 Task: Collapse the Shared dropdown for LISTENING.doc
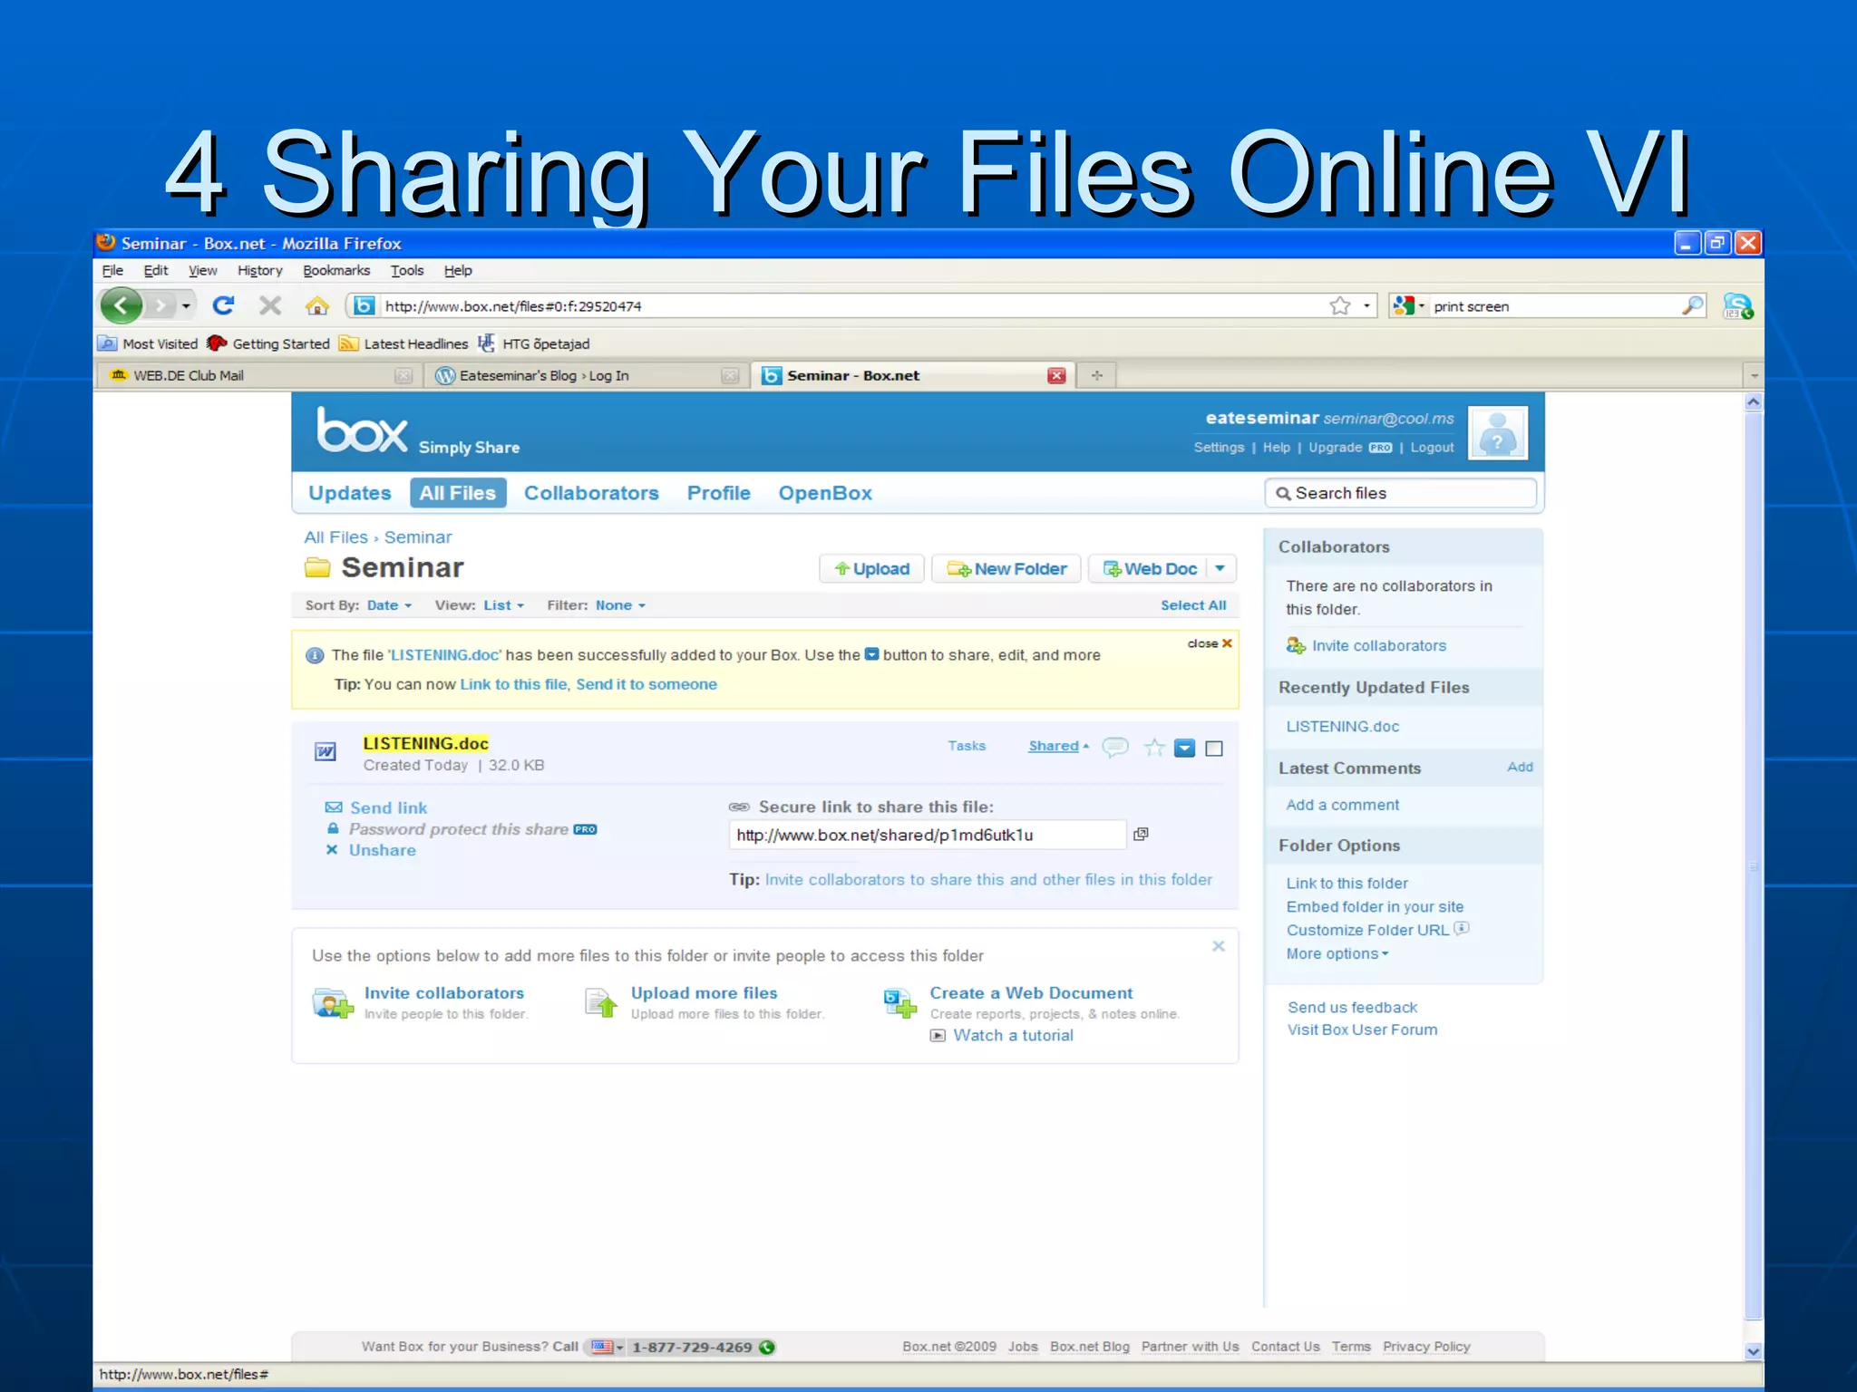click(1059, 746)
